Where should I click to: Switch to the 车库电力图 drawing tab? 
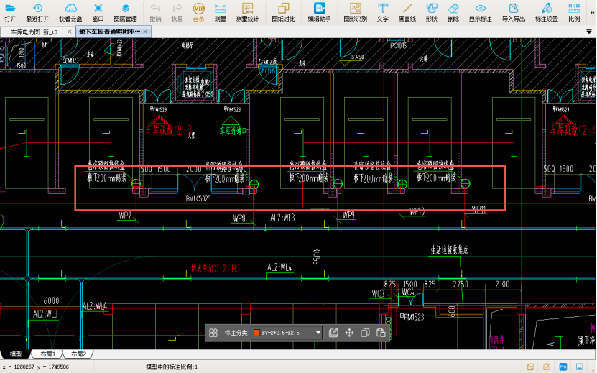[34, 32]
